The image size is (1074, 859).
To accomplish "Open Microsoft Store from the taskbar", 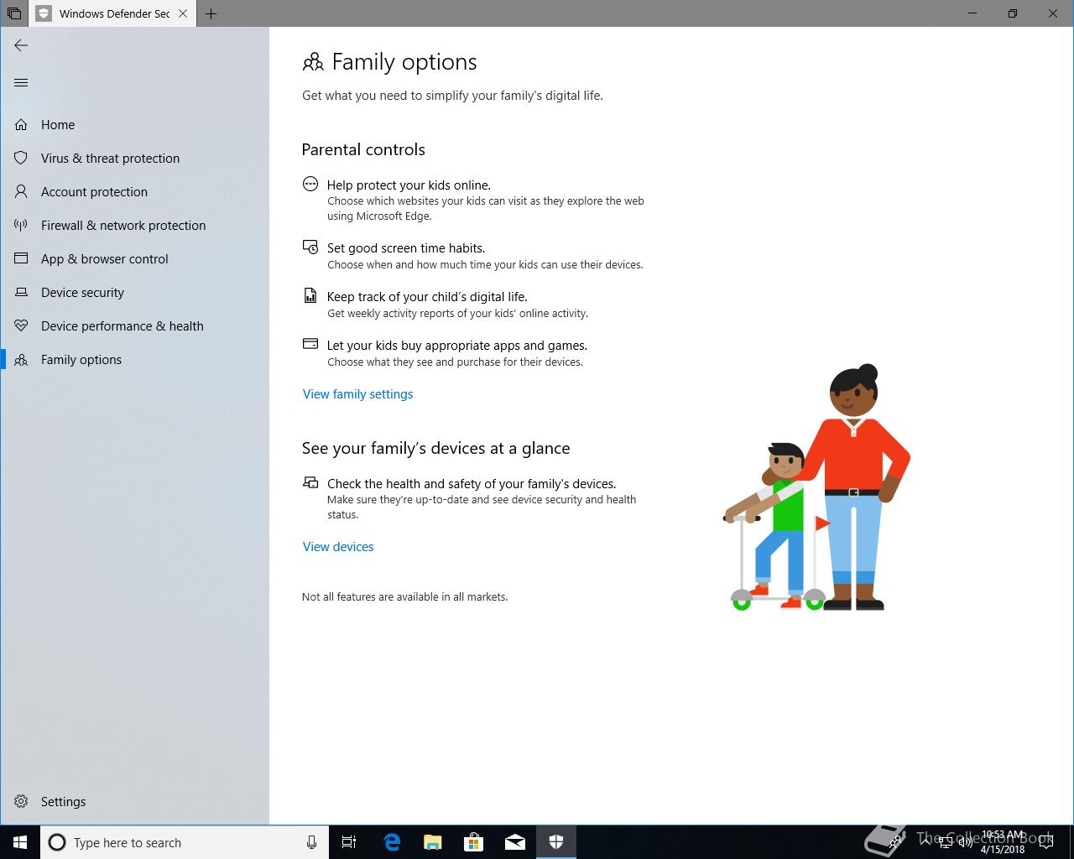I will click(x=474, y=842).
